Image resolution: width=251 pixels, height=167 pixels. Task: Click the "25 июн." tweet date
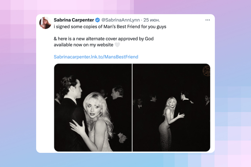tap(152, 20)
